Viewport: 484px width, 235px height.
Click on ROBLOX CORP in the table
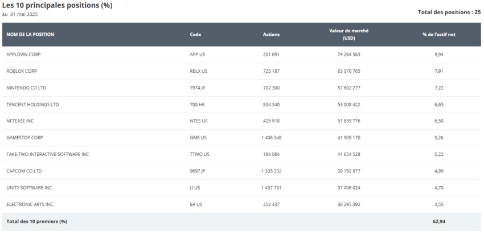click(x=22, y=71)
